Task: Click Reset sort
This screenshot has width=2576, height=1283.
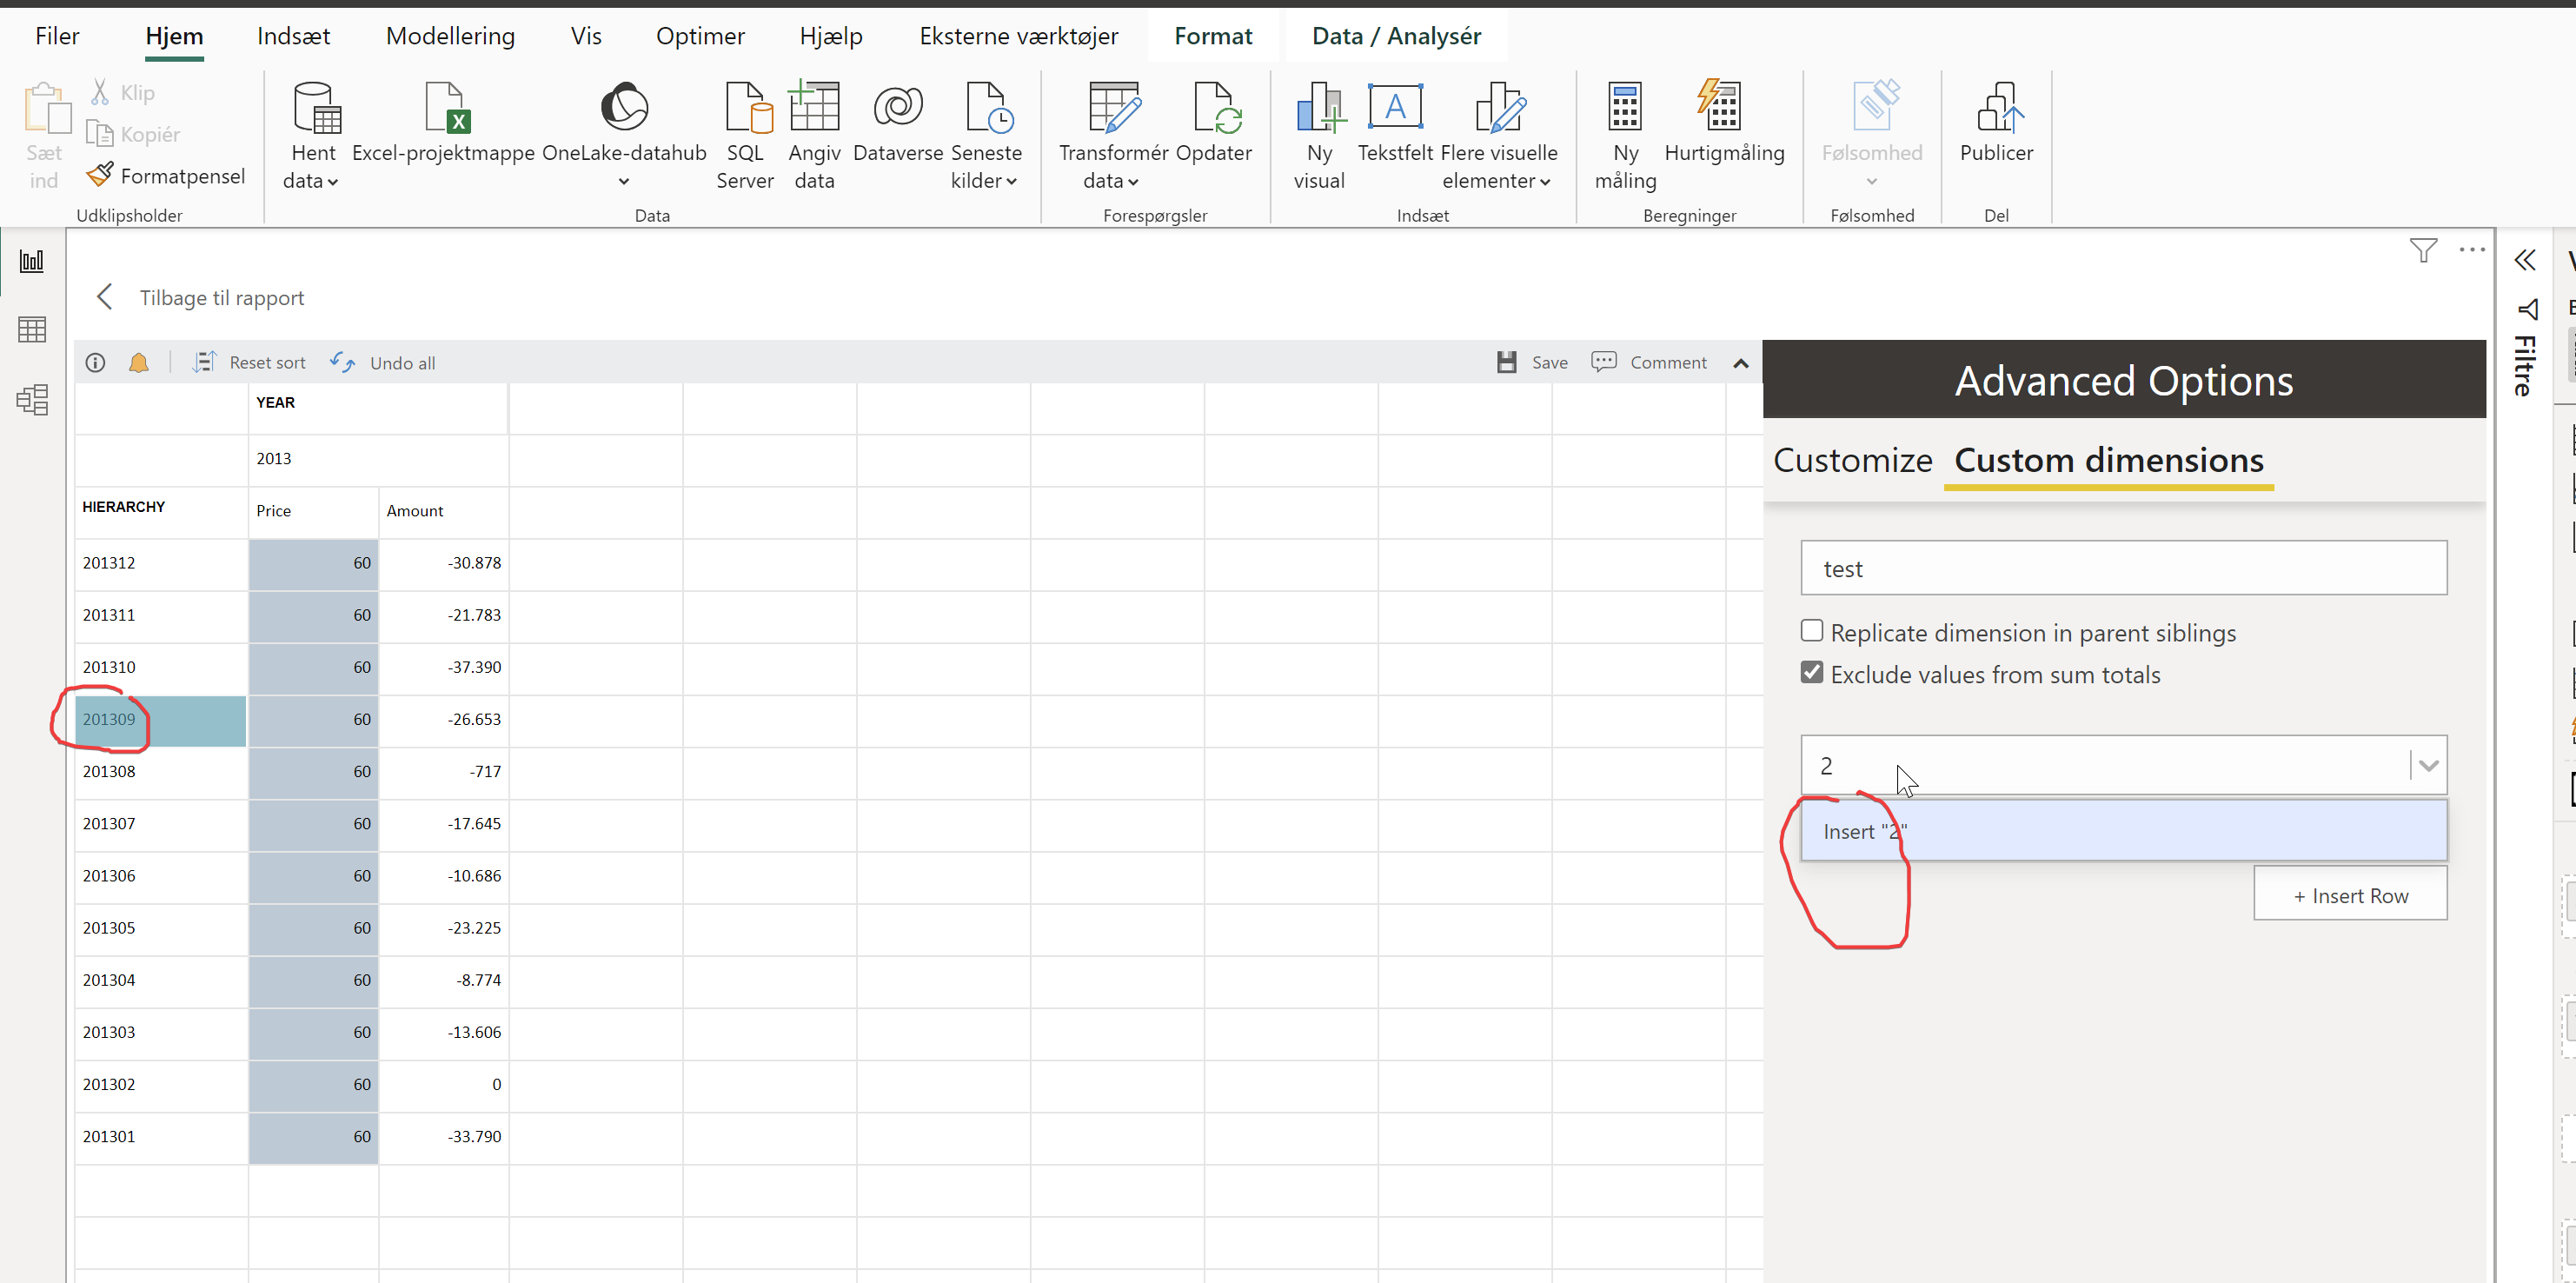Action: click(249, 362)
